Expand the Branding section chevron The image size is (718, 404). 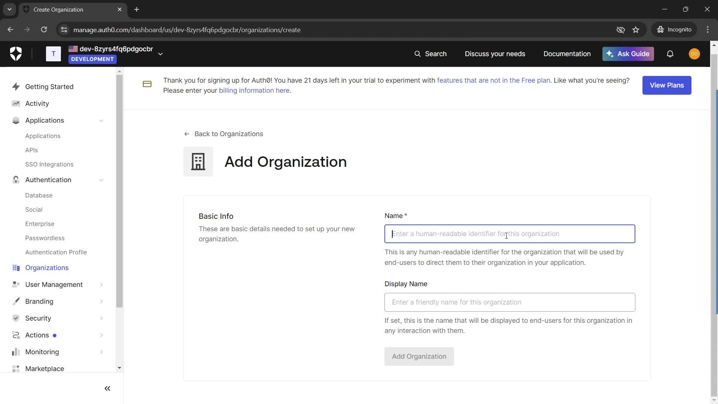(x=101, y=302)
